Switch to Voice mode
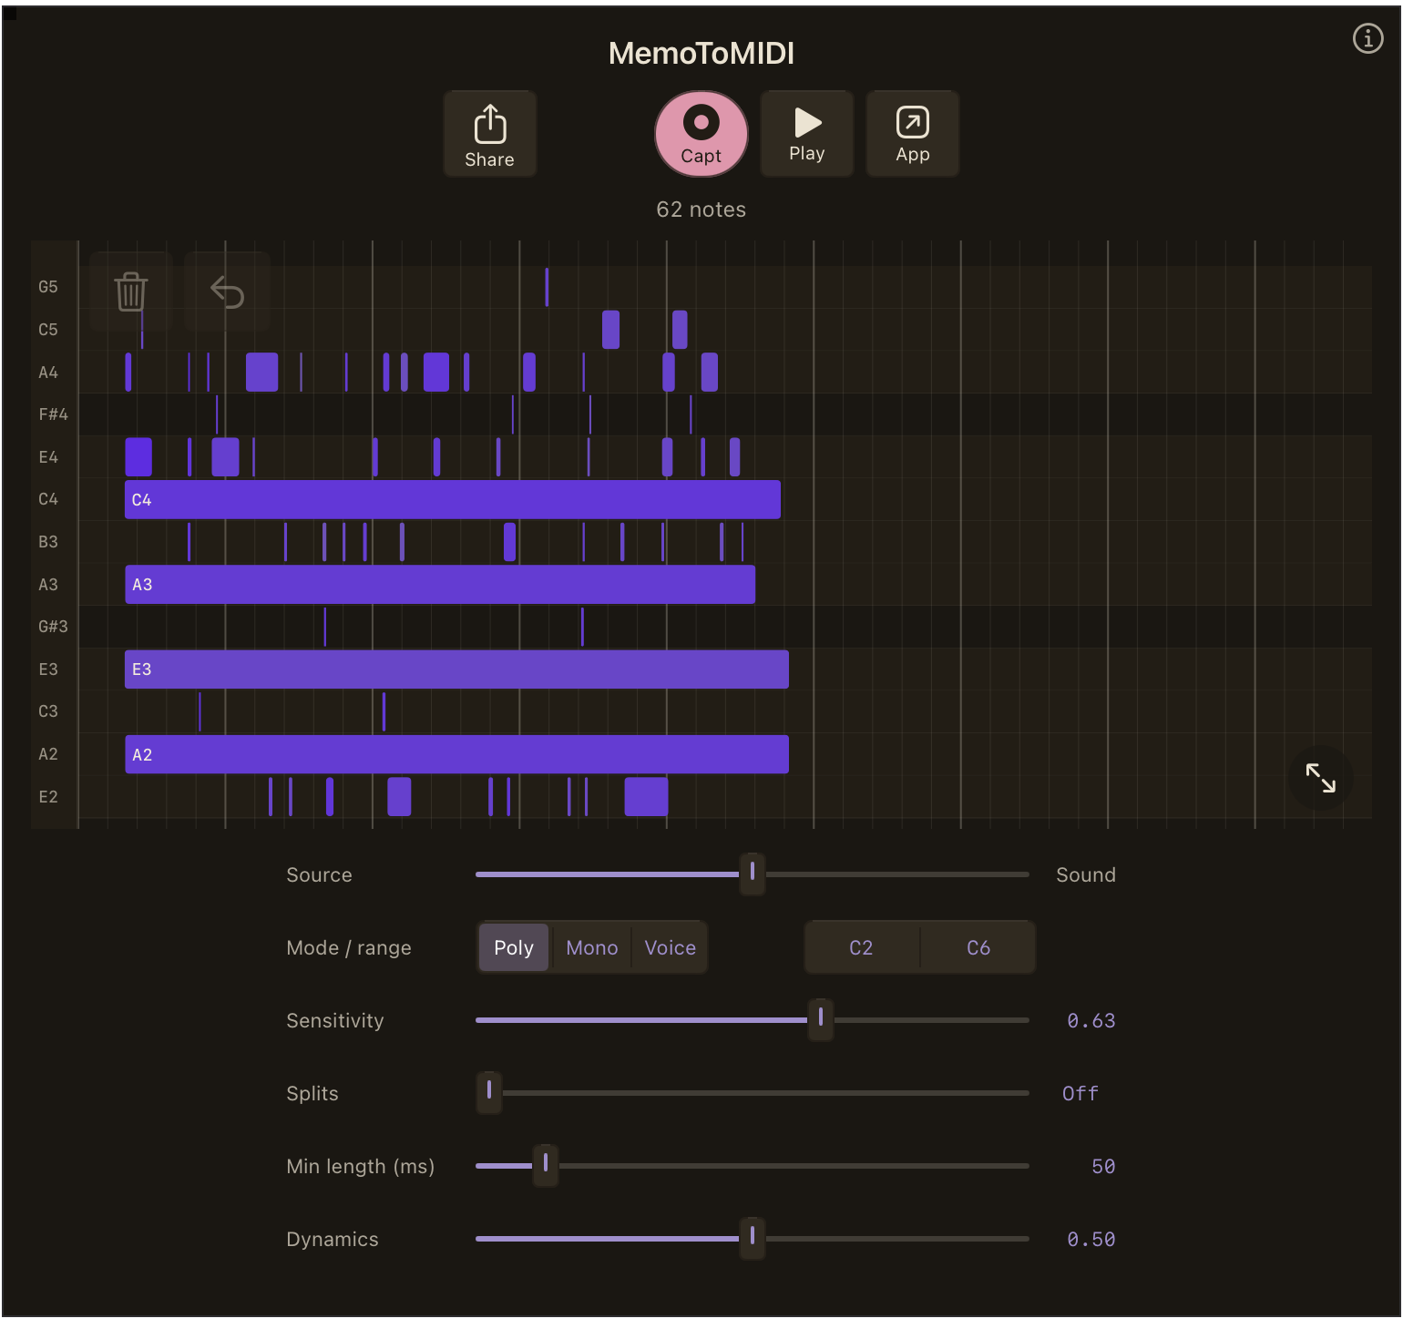 pos(671,947)
